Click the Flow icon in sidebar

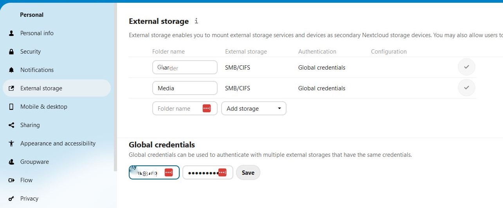[x=11, y=180]
